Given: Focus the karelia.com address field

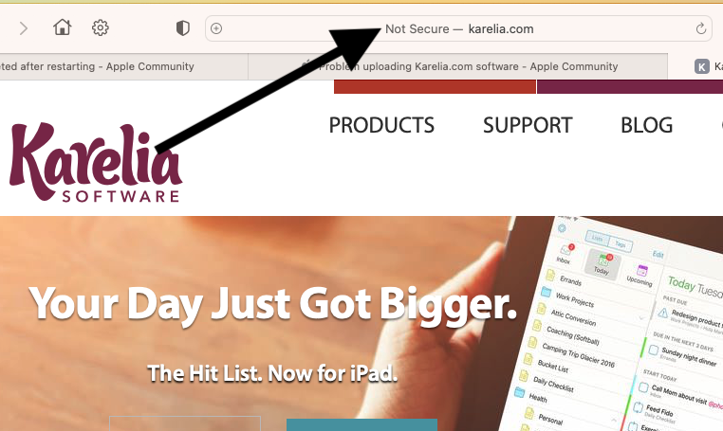Looking at the screenshot, I should (459, 28).
